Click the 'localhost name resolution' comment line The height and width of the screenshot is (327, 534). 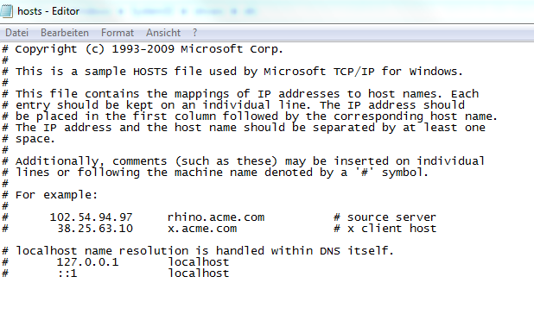click(198, 251)
